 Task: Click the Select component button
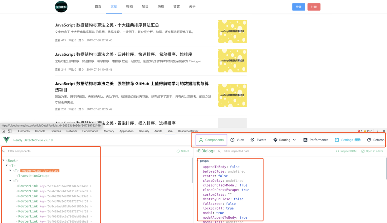pos(183,151)
